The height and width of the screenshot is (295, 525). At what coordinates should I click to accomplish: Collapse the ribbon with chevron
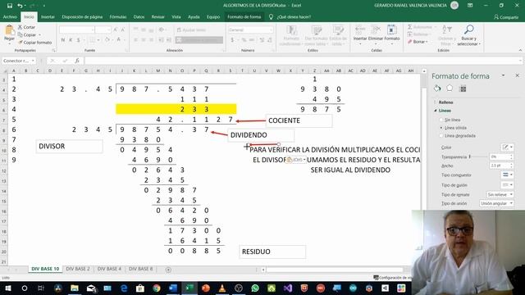pyautogui.click(x=520, y=50)
